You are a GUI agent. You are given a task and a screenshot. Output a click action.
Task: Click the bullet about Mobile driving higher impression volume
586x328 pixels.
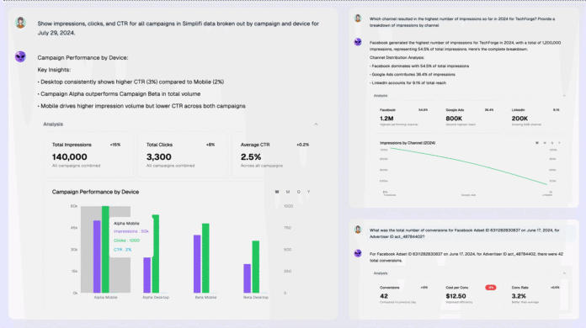coord(141,106)
